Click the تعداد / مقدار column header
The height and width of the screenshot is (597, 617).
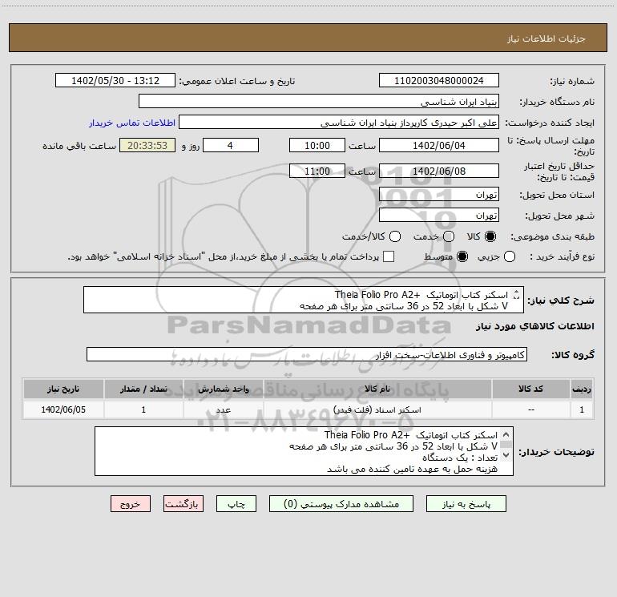coord(143,389)
